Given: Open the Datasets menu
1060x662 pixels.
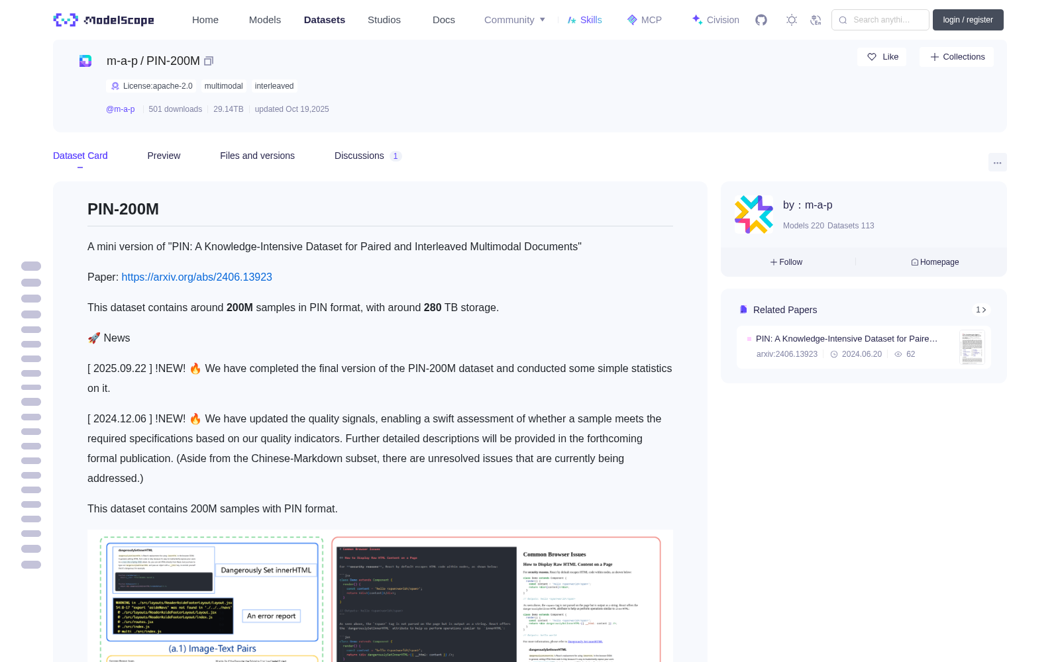Looking at the screenshot, I should click(x=325, y=20).
